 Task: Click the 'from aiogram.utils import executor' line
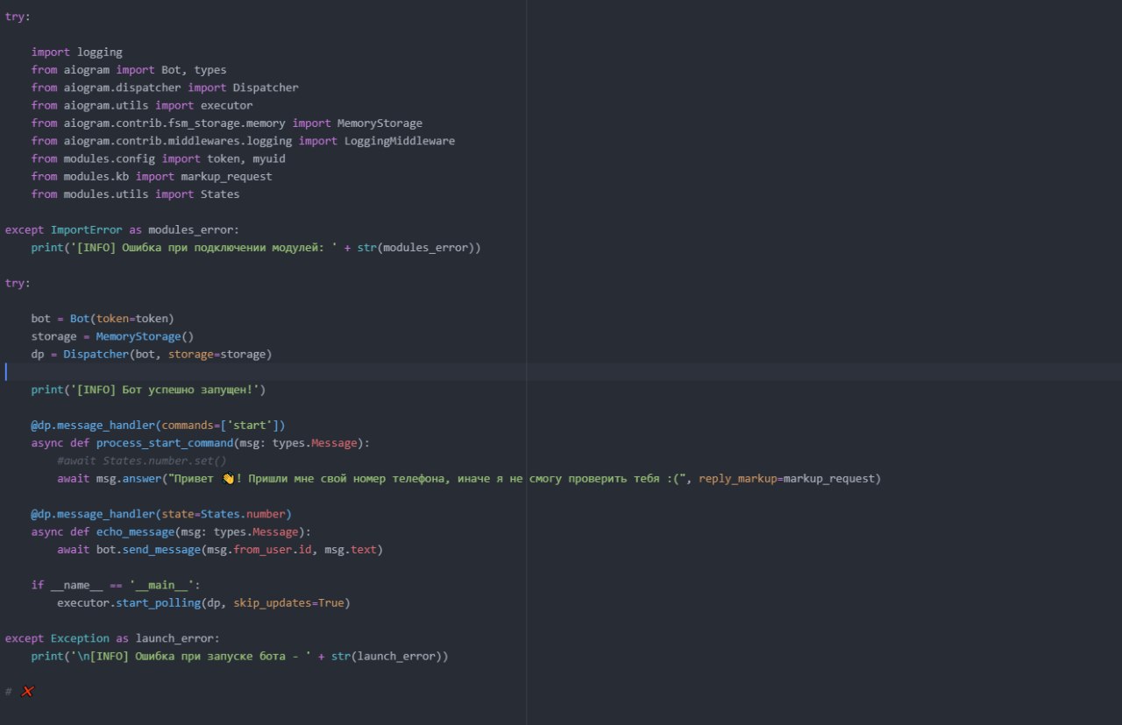(142, 105)
